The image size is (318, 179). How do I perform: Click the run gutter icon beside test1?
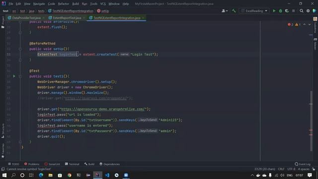point(14,76)
